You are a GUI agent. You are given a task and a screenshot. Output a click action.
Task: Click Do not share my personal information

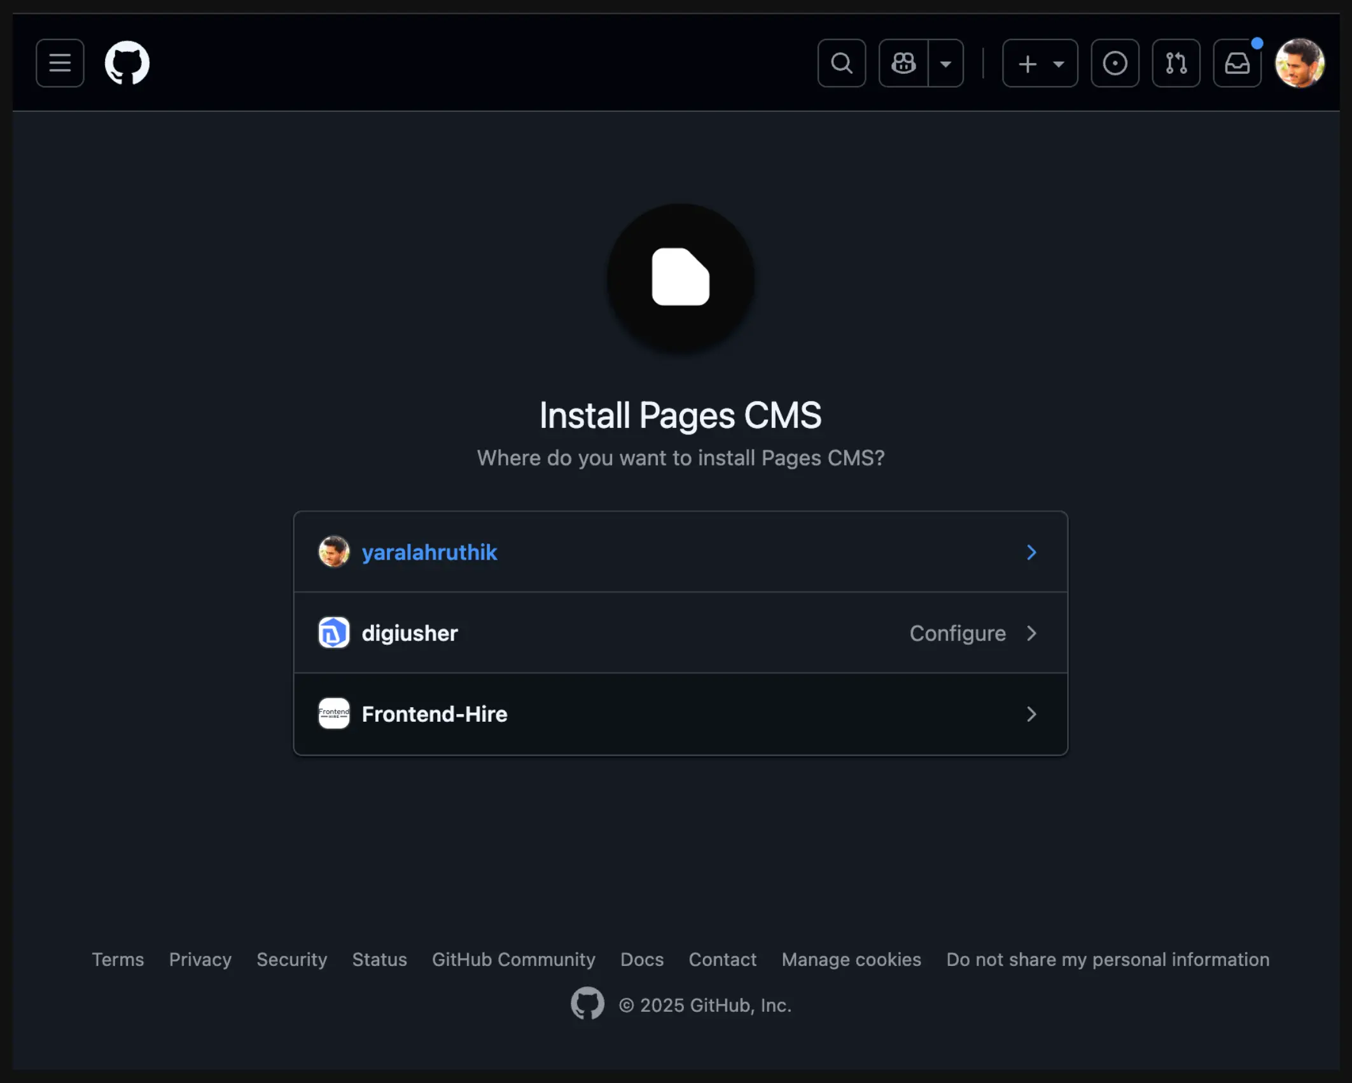pos(1108,960)
